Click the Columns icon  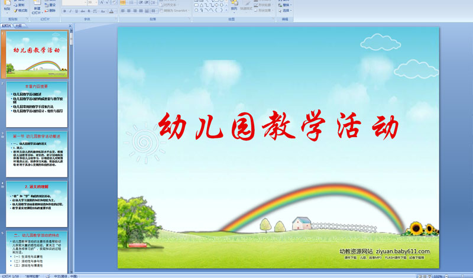coord(153,11)
